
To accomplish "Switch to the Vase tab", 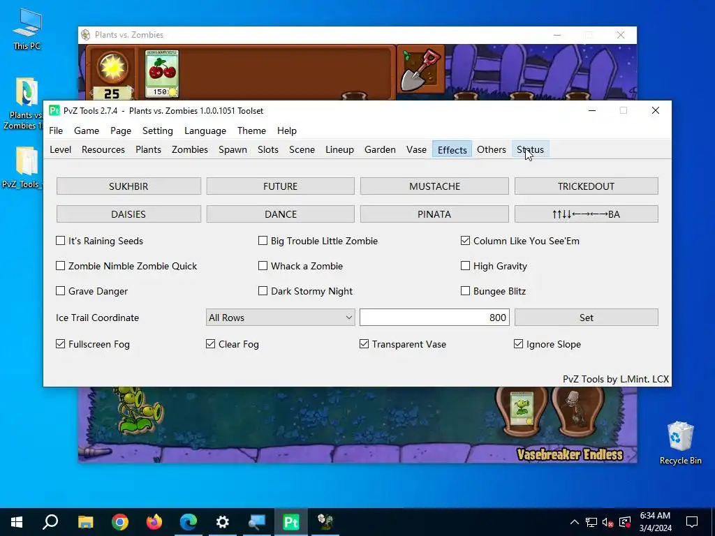I will [x=416, y=149].
